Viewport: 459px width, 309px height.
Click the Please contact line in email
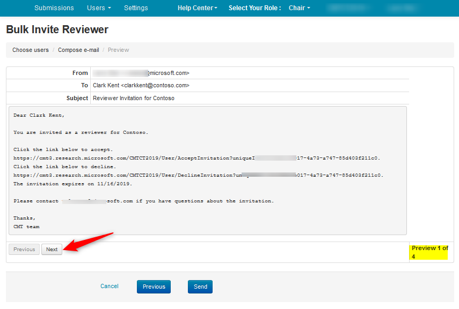pyautogui.click(x=143, y=201)
